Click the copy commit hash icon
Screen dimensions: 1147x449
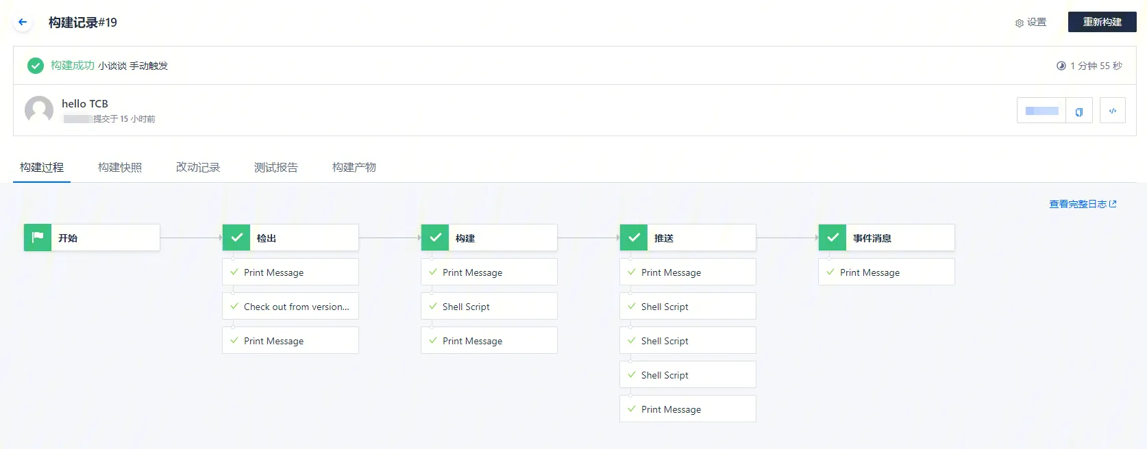point(1079,111)
